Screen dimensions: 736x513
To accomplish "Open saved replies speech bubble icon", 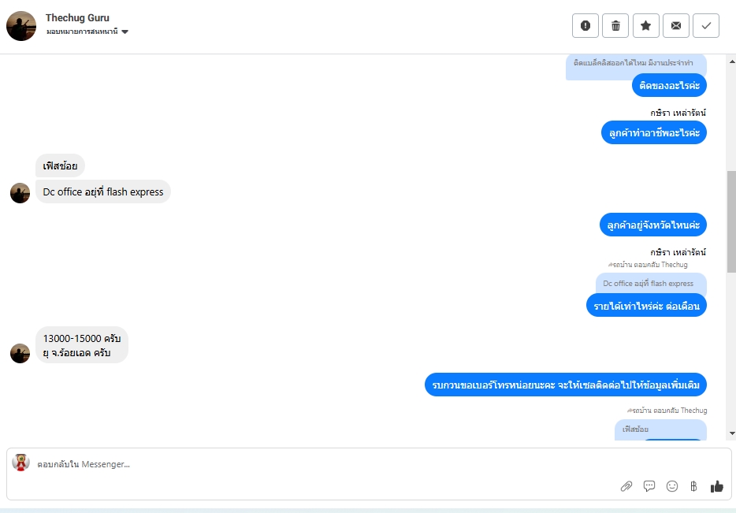I will pyautogui.click(x=649, y=486).
